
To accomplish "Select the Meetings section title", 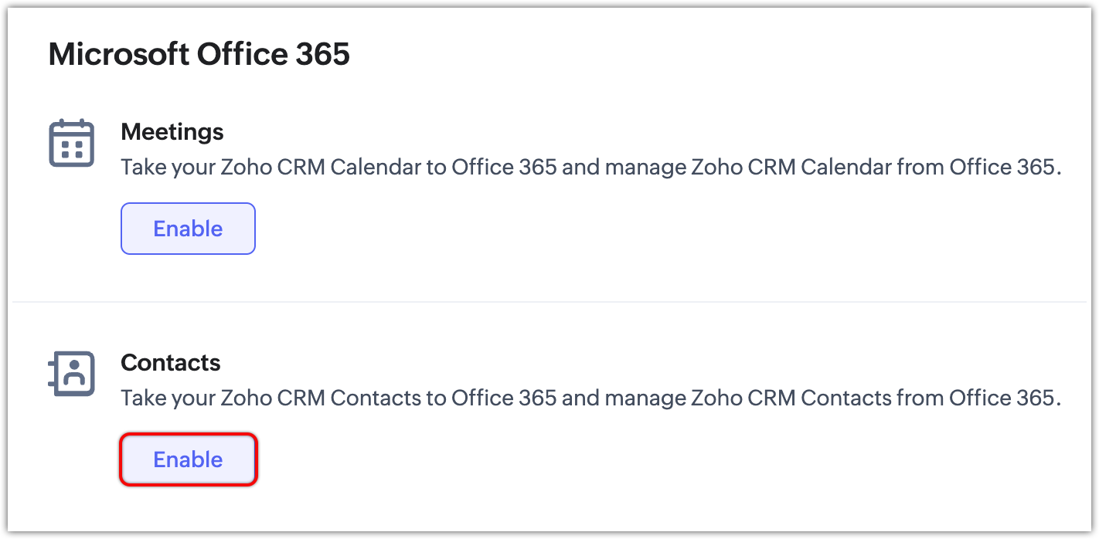I will (172, 132).
